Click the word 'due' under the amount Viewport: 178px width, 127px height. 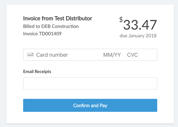coord(123,36)
